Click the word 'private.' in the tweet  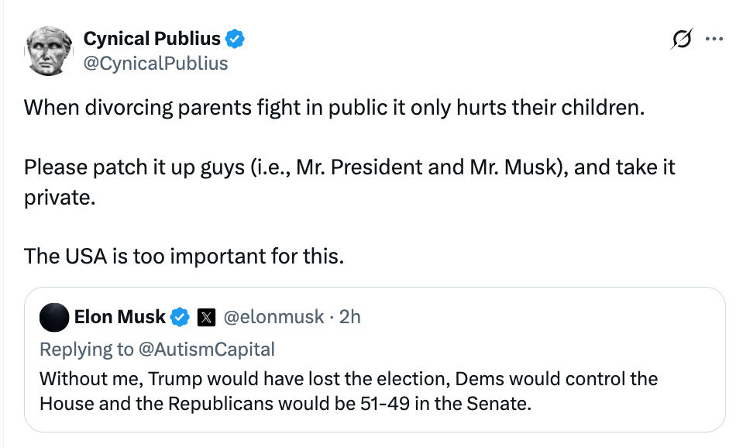[x=60, y=198]
